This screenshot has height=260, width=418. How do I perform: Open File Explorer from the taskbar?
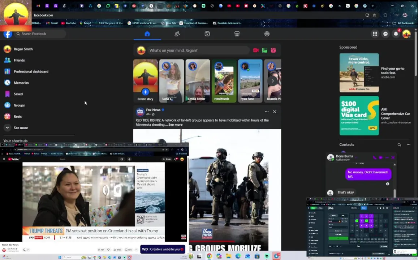tap(228, 256)
